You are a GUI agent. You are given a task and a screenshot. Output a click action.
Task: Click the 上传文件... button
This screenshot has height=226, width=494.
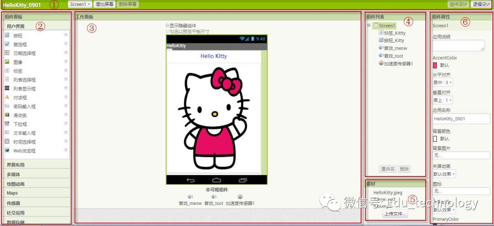(x=395, y=214)
